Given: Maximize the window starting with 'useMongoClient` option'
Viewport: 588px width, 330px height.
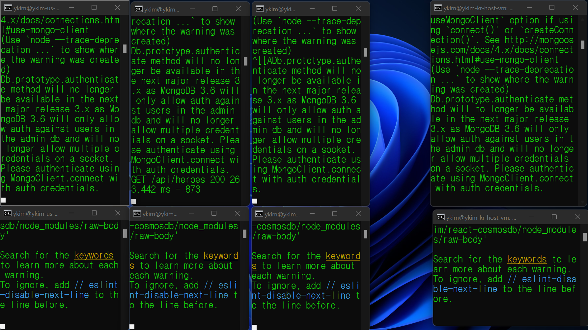Looking at the screenshot, I should click(552, 8).
